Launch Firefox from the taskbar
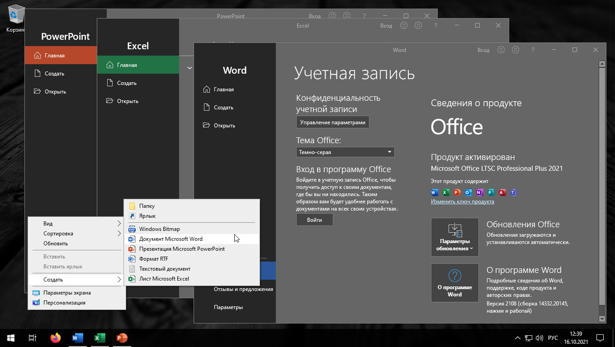This screenshot has height=347, width=615. pyautogui.click(x=56, y=338)
